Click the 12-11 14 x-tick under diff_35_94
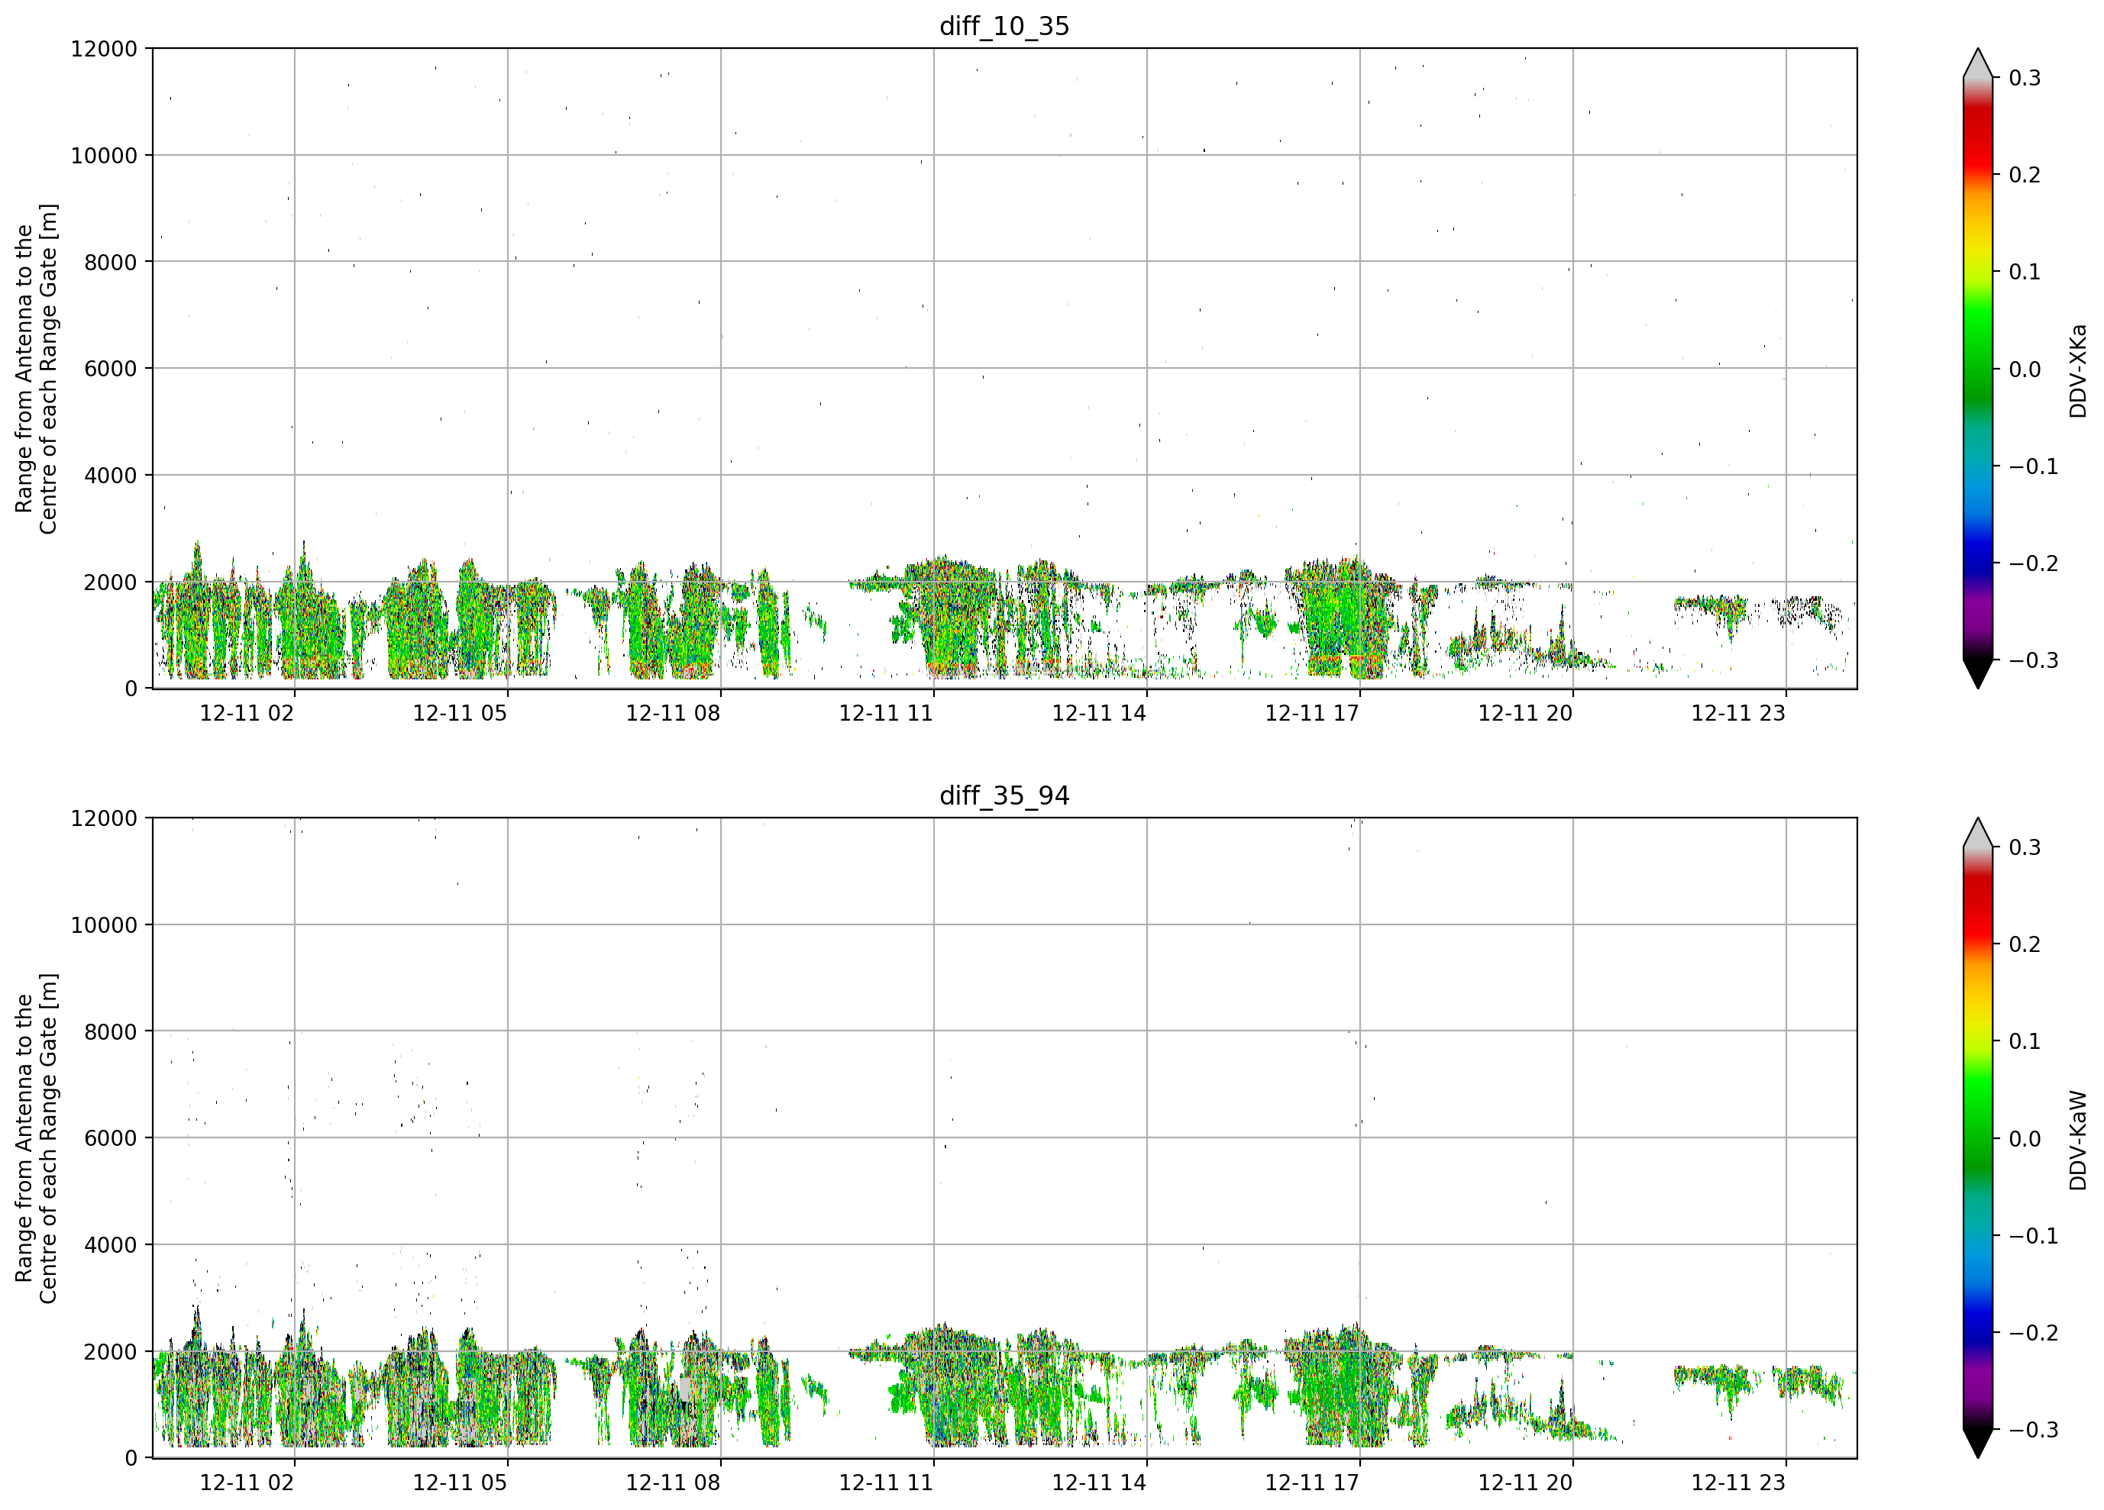This screenshot has height=1510, width=2104. (x=1099, y=1483)
